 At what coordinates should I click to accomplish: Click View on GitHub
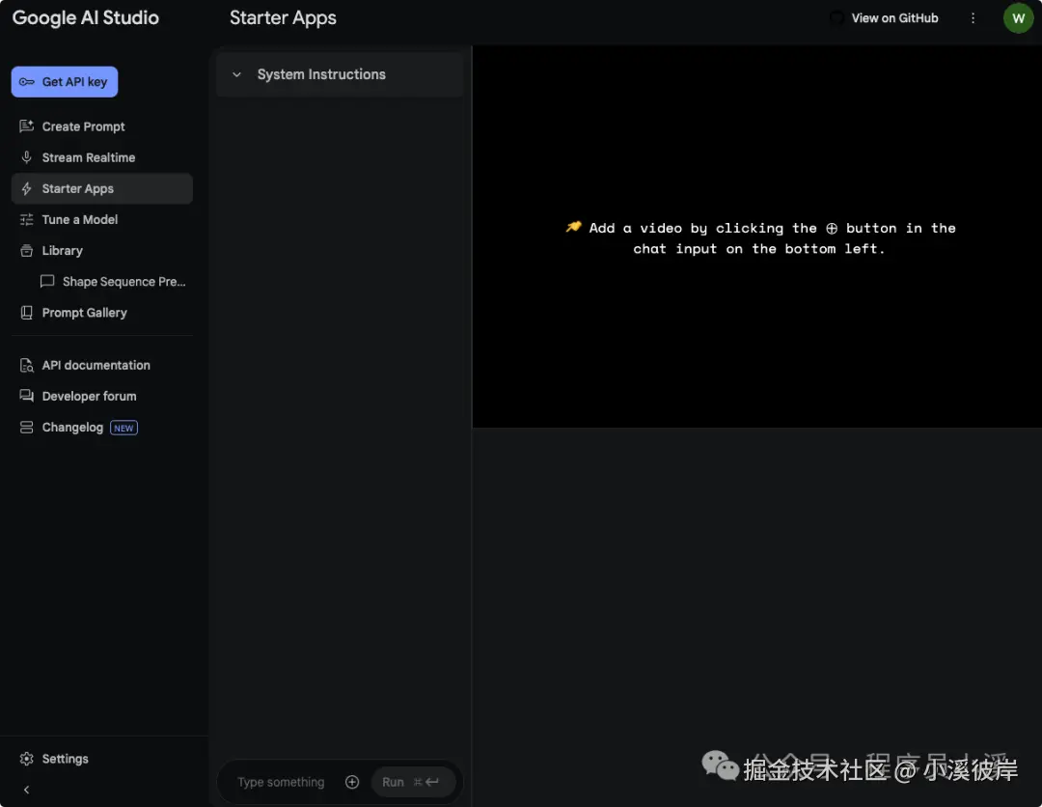pyautogui.click(x=894, y=18)
